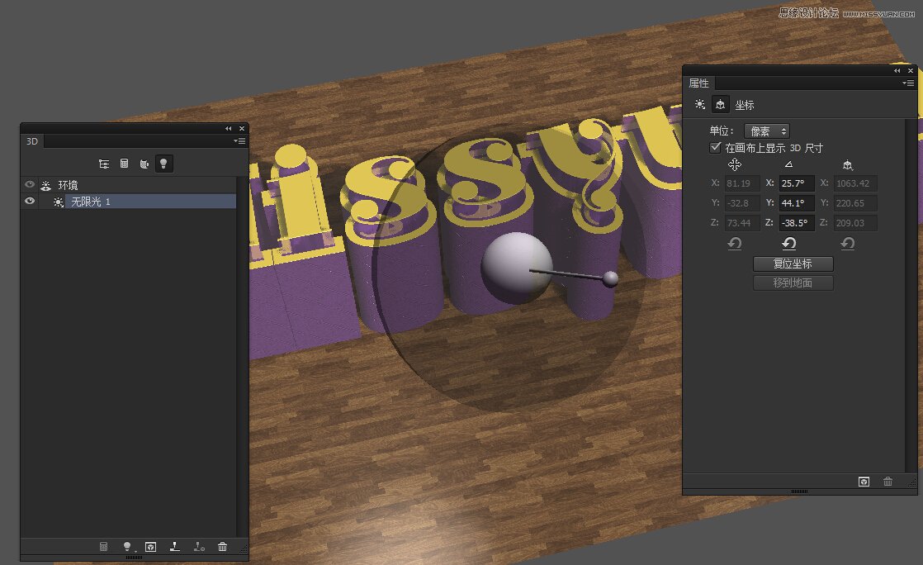This screenshot has width=923, height=565.
Task: Click the environment icon beside 环境
Action: pos(46,186)
